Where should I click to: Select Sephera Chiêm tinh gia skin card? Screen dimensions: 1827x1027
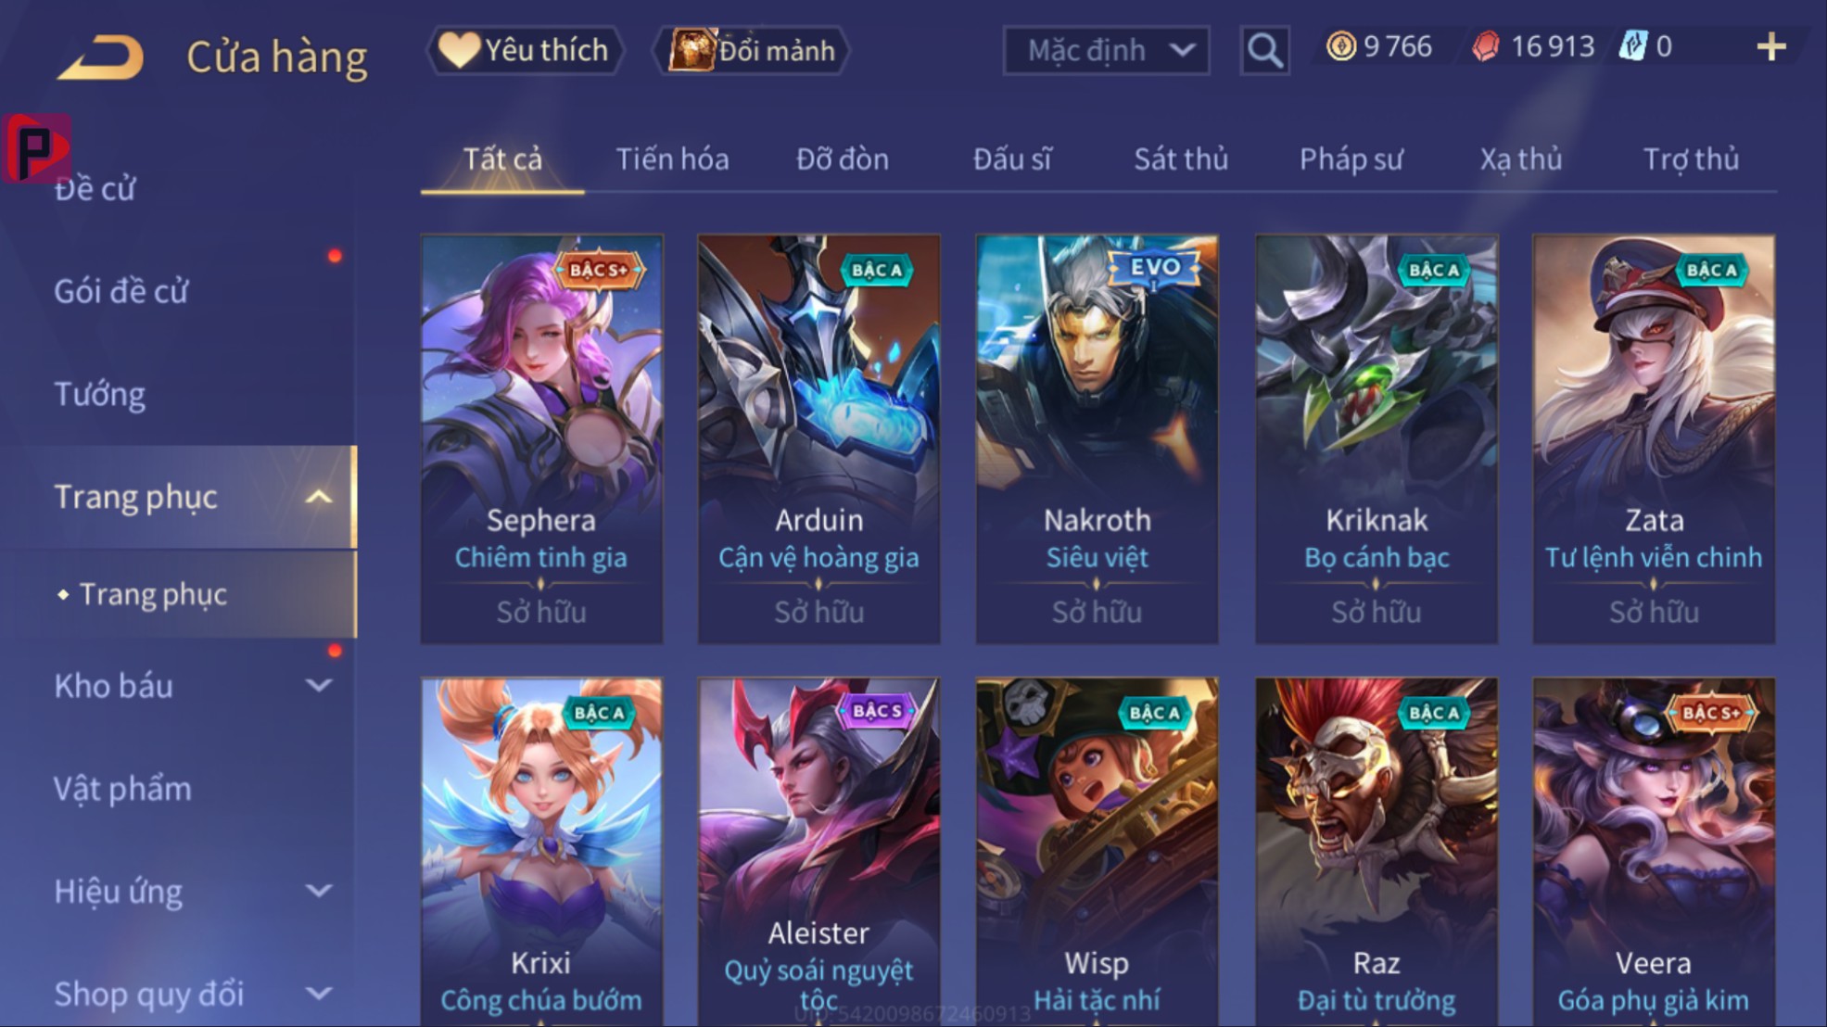[541, 438]
